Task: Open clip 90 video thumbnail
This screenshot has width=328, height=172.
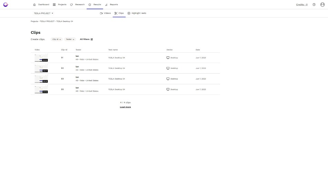Action: click(x=41, y=68)
